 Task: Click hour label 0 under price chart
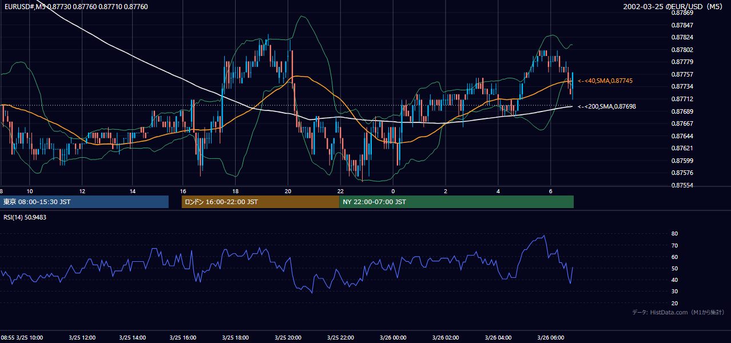pos(393,191)
